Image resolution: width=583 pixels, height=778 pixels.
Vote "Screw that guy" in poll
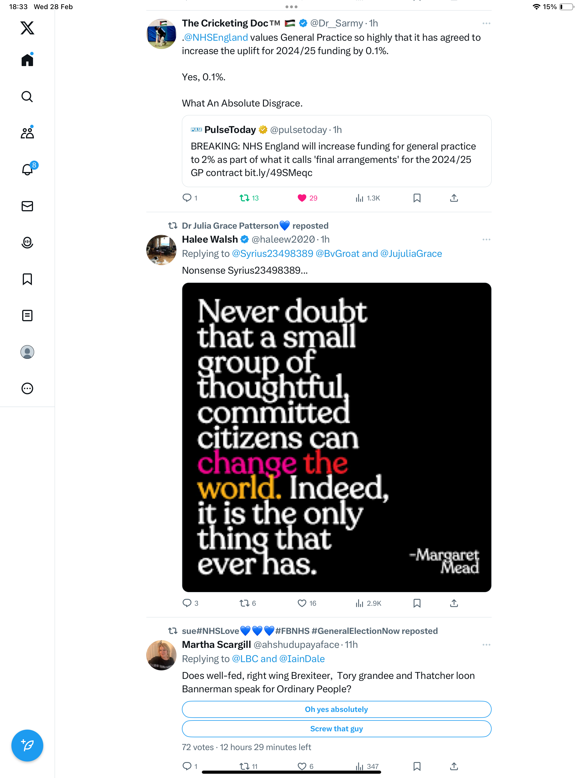pos(336,729)
